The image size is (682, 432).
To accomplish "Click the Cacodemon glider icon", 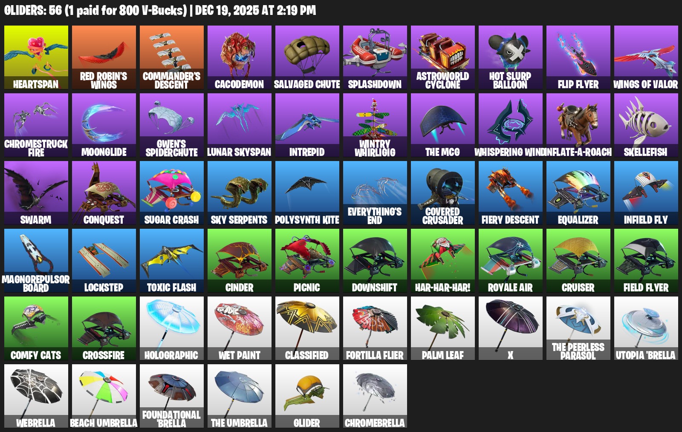I will coord(240,58).
